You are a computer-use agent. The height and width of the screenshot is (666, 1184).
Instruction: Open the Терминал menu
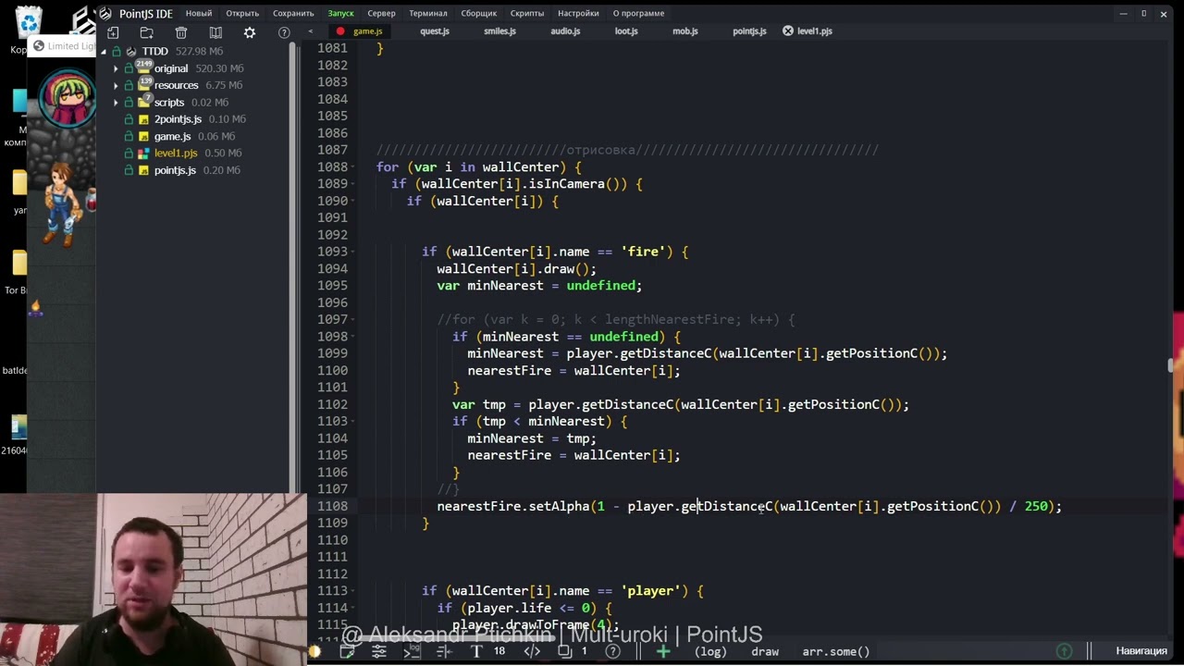[x=428, y=13]
